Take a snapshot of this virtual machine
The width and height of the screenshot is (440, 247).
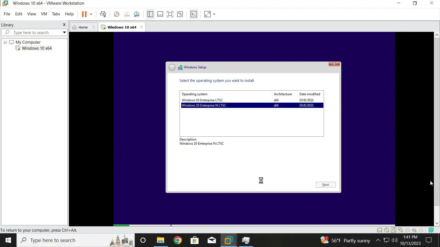point(117,14)
